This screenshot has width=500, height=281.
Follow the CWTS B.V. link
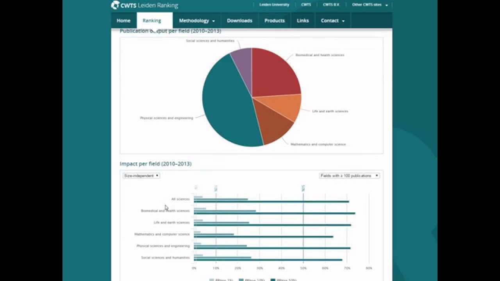point(331,5)
